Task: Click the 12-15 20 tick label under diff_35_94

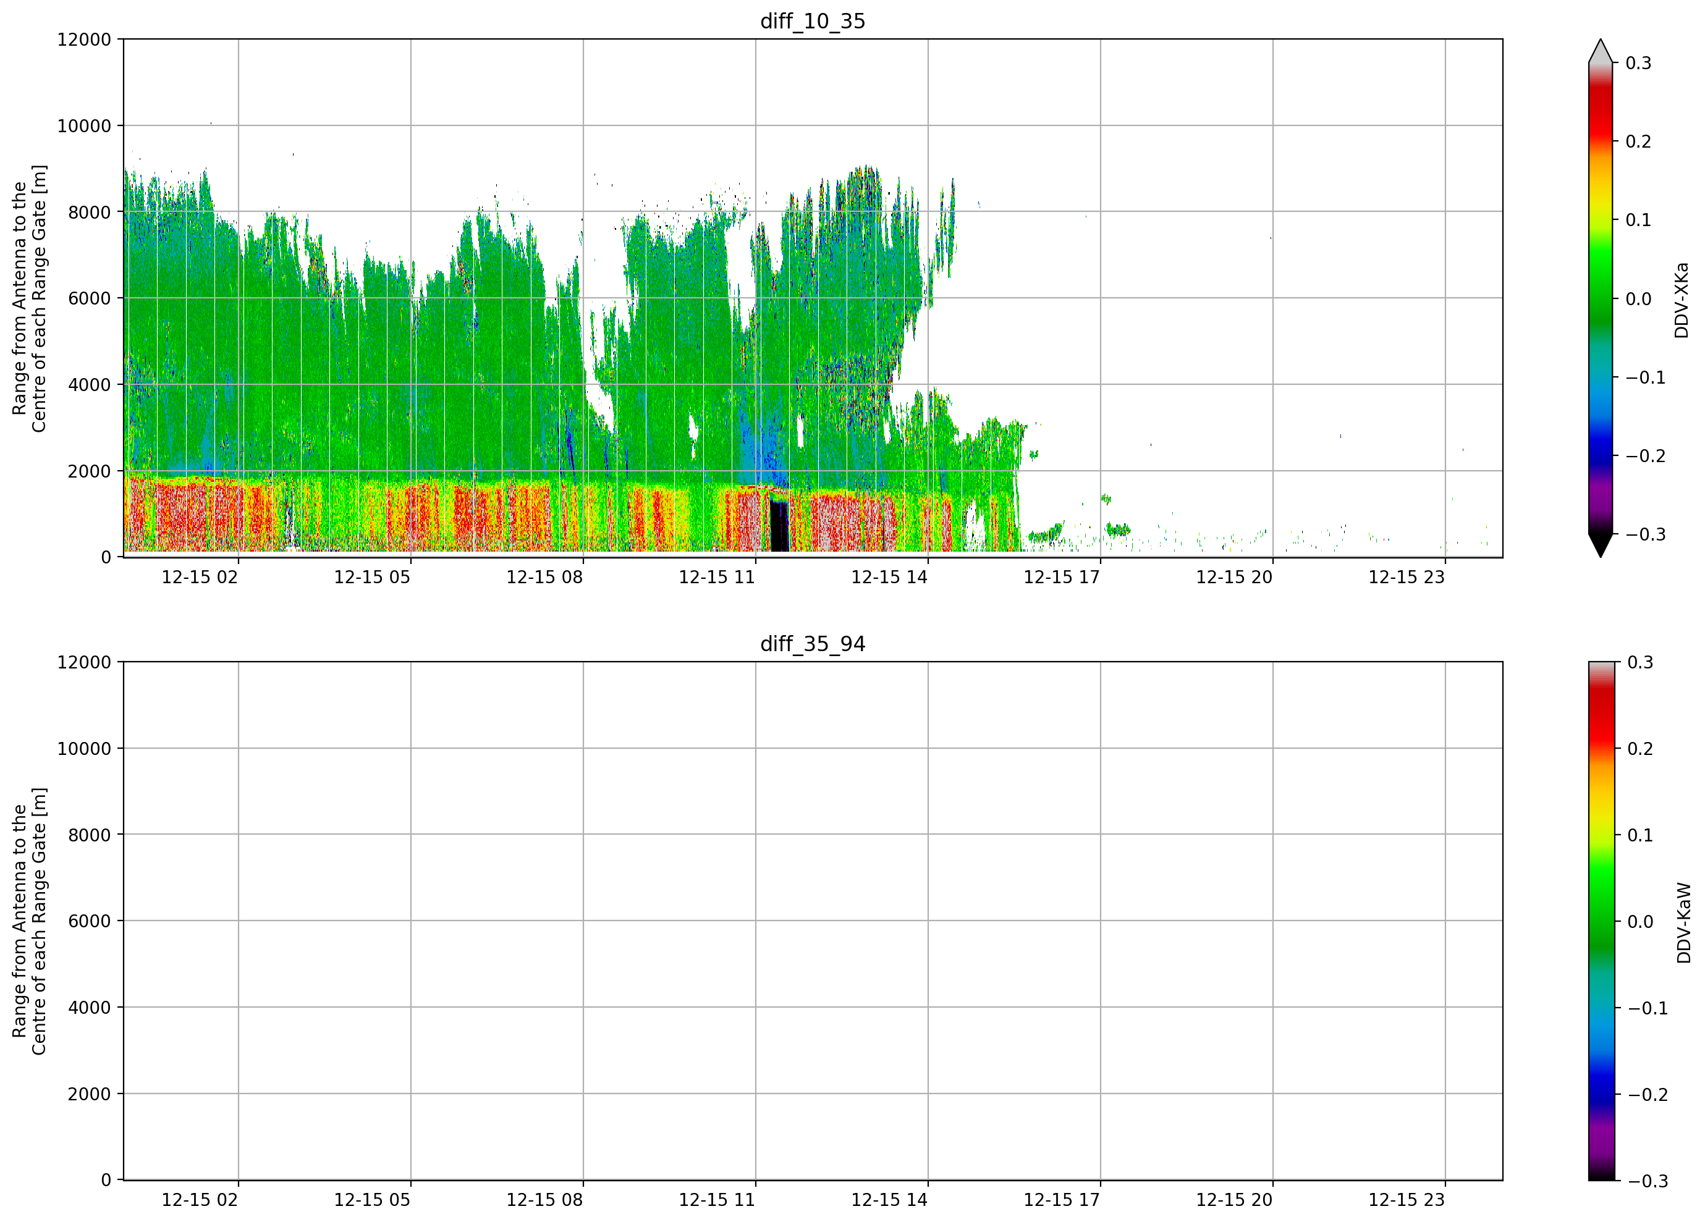Action: pyautogui.click(x=1234, y=1200)
